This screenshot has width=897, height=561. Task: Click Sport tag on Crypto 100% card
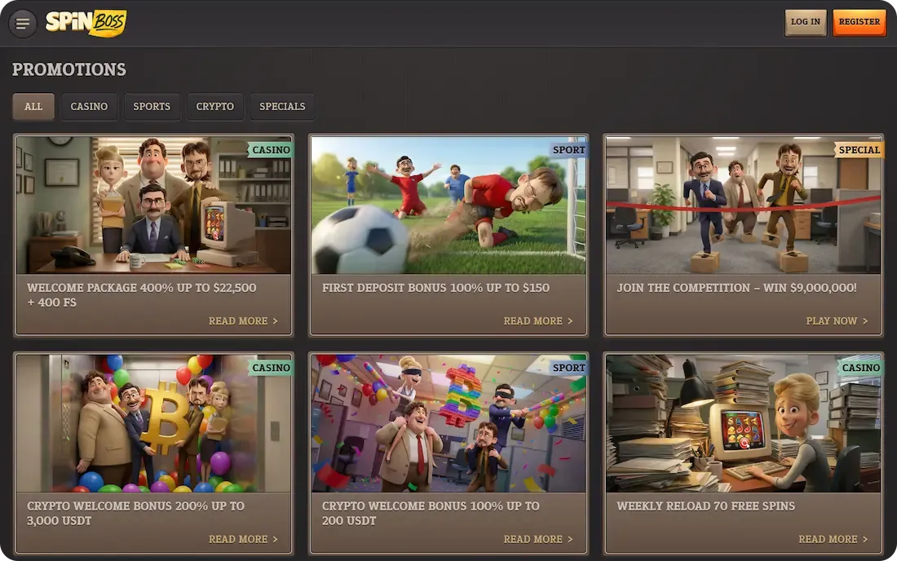568,368
